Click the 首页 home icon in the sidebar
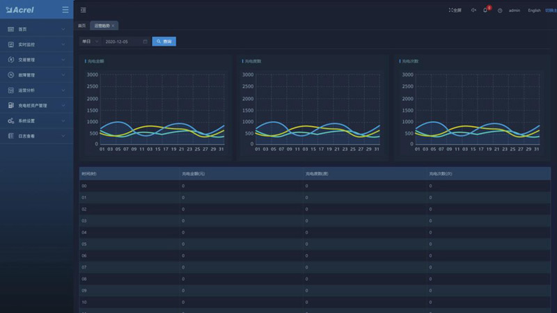Screen dimensions: 557x313 coord(11,29)
